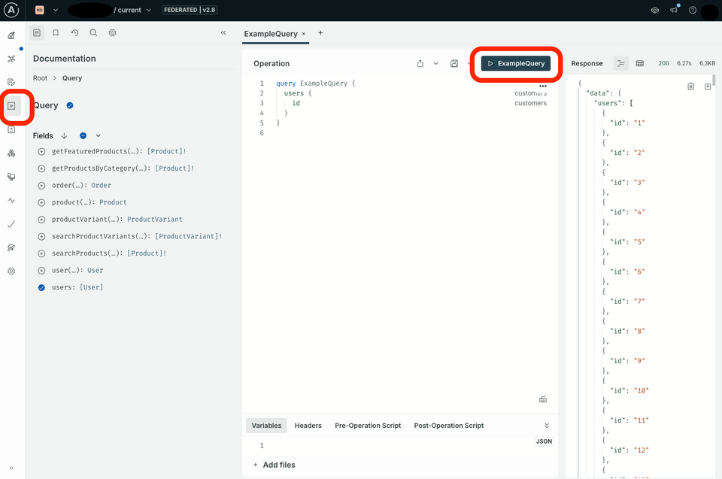Add a new operation tab
This screenshot has width=722, height=479.
coord(320,32)
